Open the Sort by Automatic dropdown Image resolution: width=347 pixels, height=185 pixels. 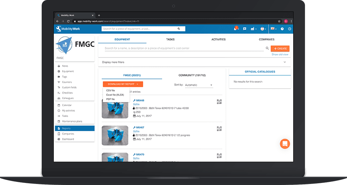click(198, 85)
